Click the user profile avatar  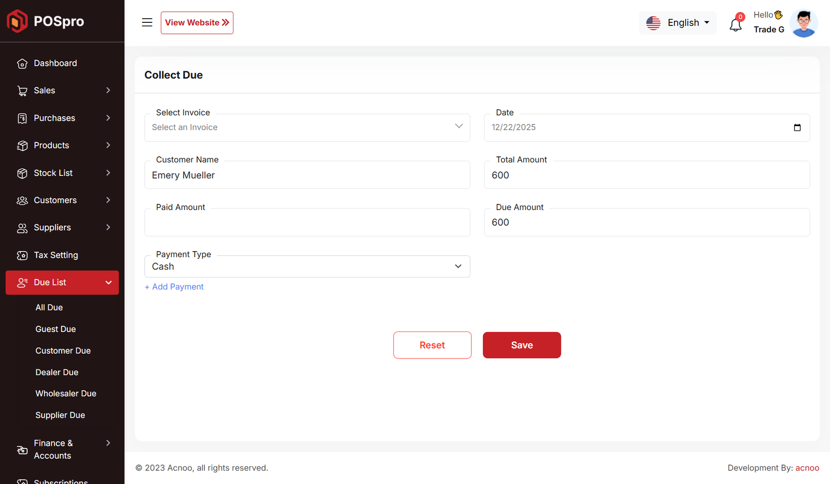[x=803, y=23]
